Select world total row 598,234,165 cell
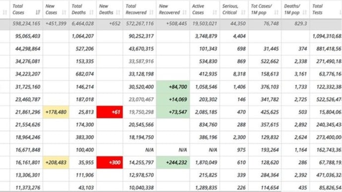Viewport: 342px width, 192px height. coord(26,24)
